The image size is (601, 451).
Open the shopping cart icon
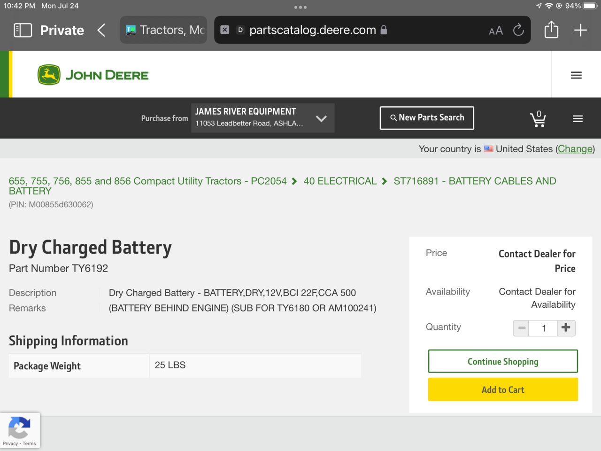pyautogui.click(x=538, y=119)
